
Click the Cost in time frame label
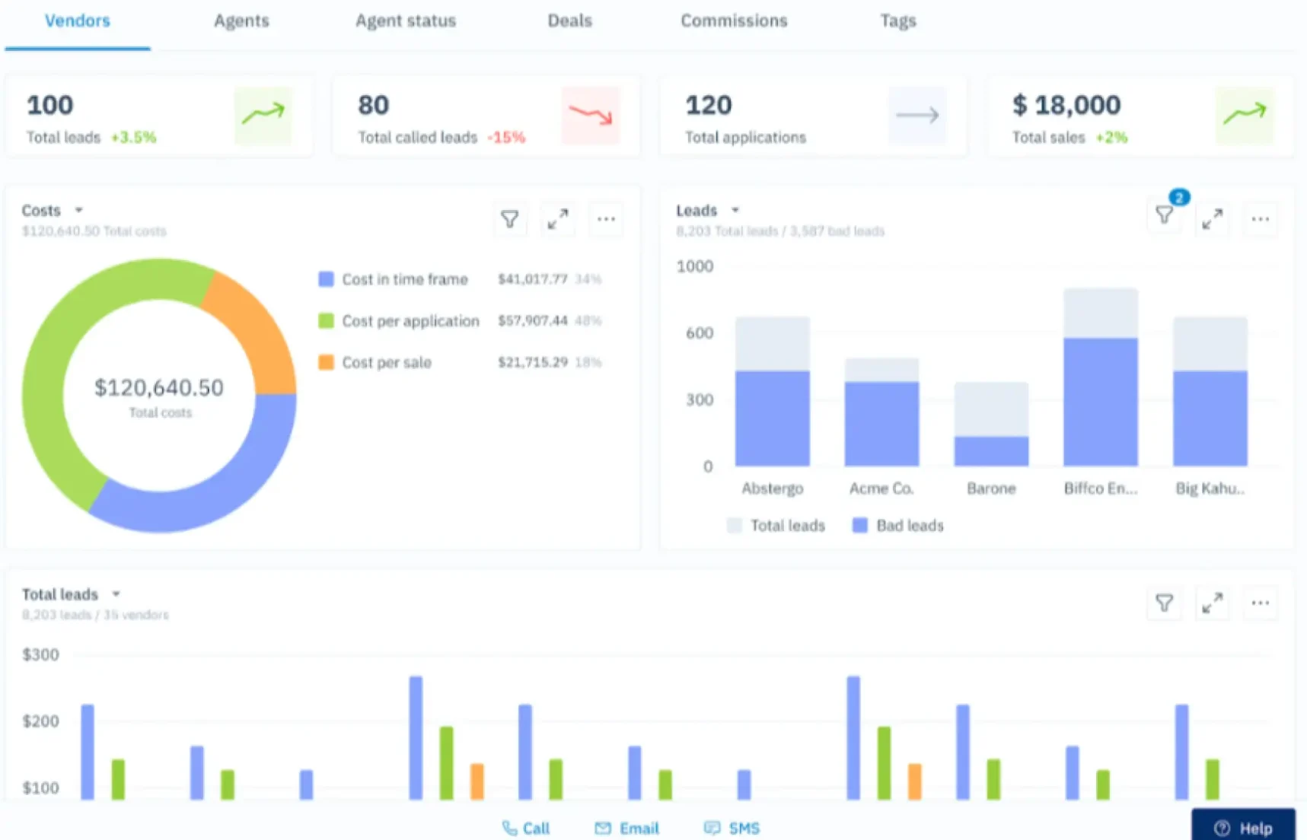click(405, 279)
